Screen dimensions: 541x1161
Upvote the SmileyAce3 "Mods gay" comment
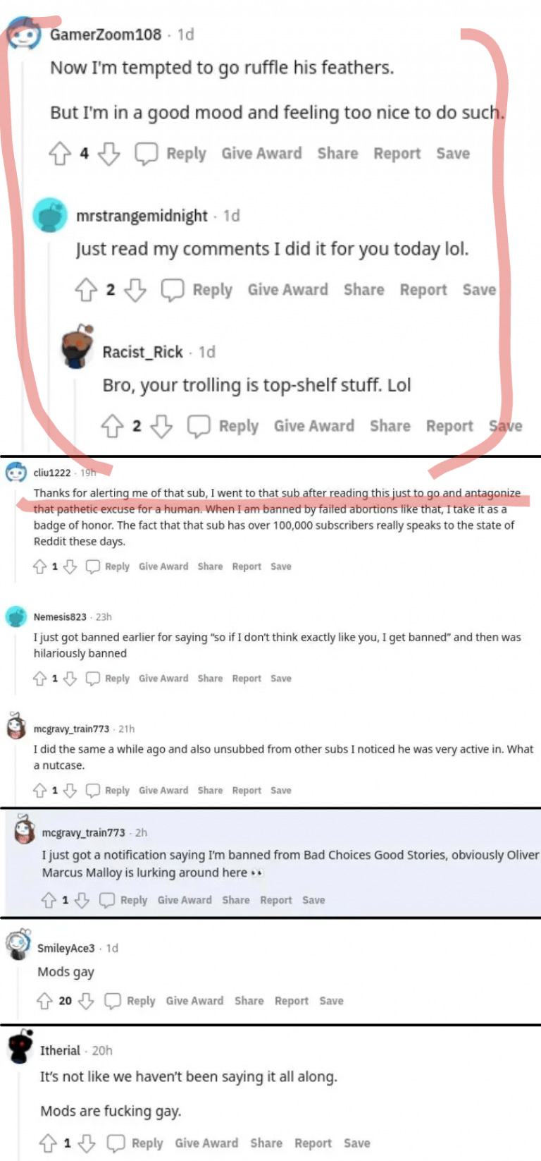pyautogui.click(x=44, y=1001)
